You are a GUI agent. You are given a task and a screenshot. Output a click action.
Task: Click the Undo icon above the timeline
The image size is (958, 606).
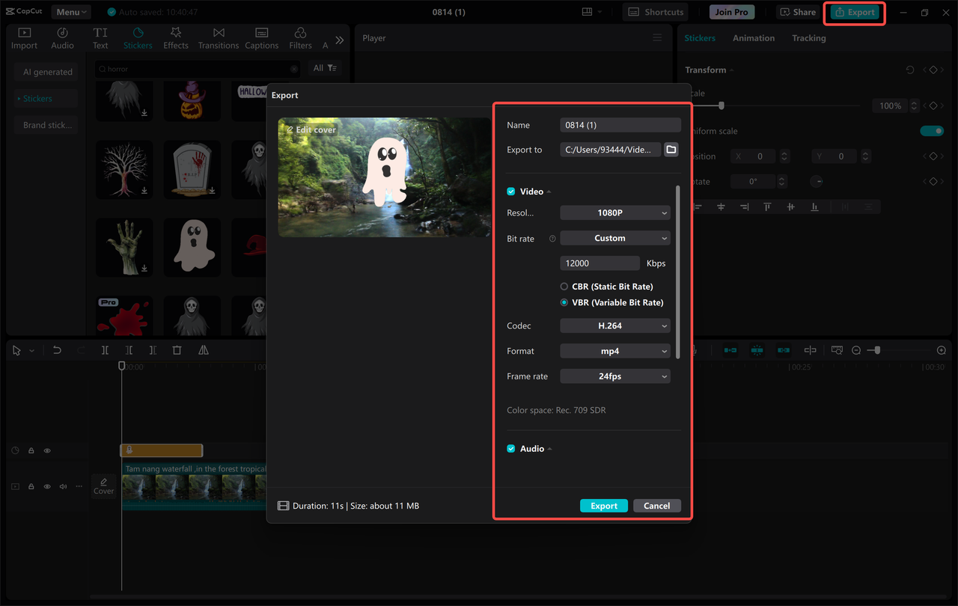57,349
